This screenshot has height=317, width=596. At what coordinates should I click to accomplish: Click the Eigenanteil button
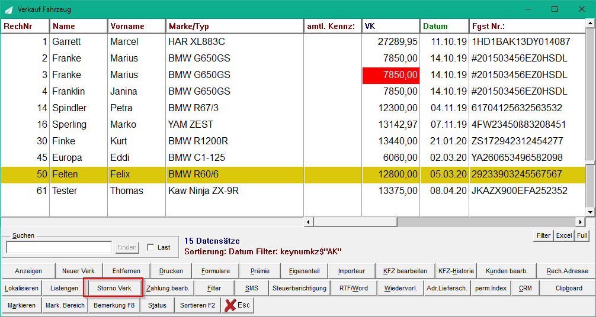click(x=304, y=271)
